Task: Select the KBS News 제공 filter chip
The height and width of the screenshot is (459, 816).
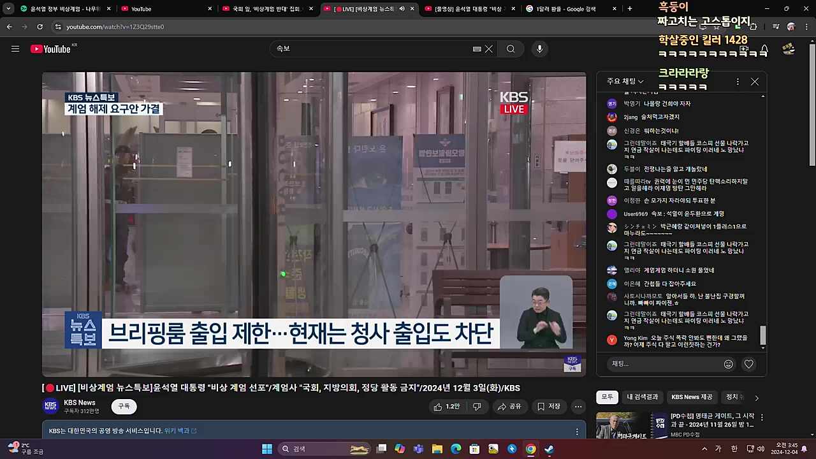Action: (x=692, y=397)
